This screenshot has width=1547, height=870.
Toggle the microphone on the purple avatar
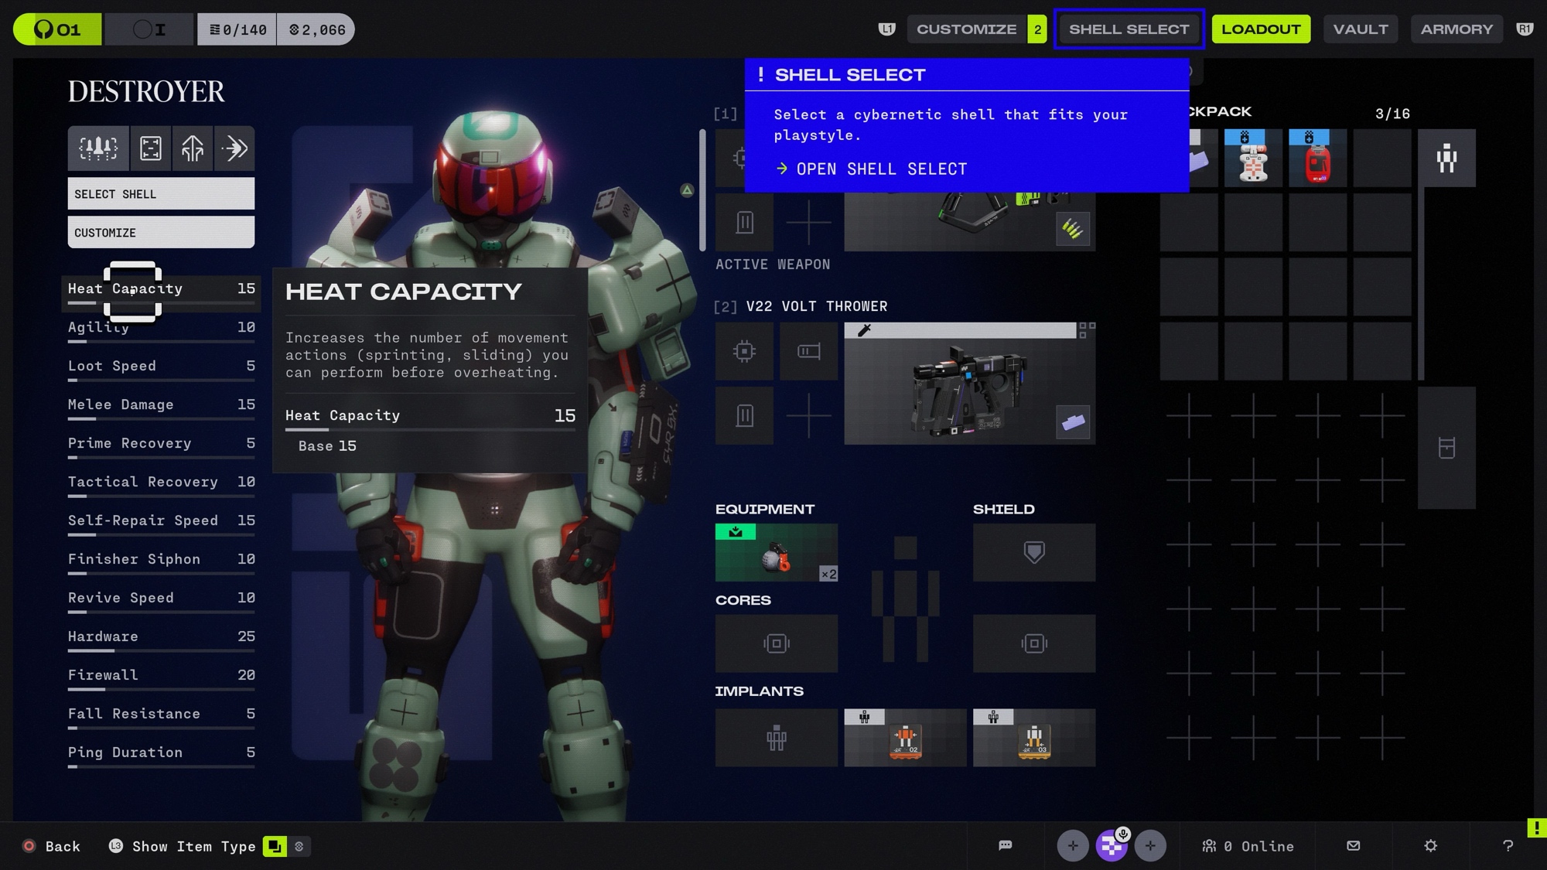tap(1123, 834)
